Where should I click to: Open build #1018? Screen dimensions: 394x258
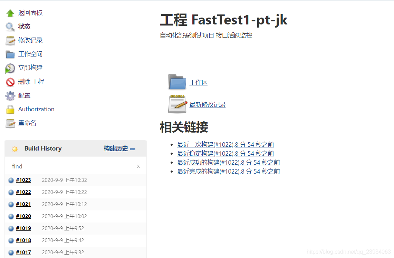coord(23,240)
